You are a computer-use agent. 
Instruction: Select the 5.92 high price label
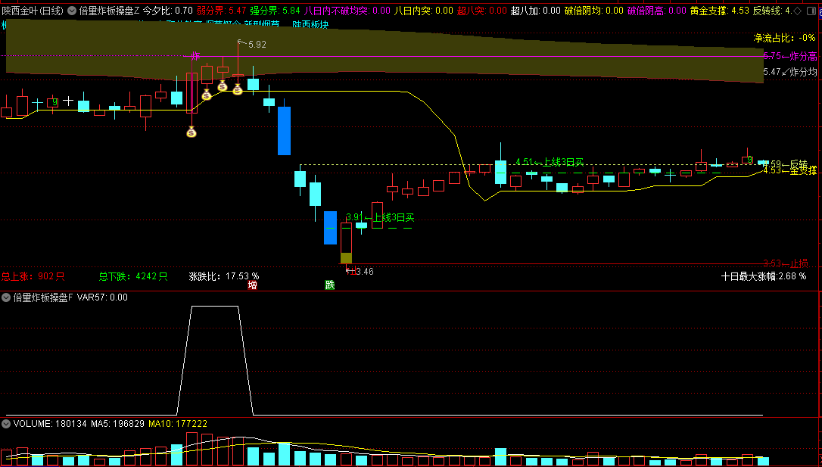pyautogui.click(x=257, y=45)
